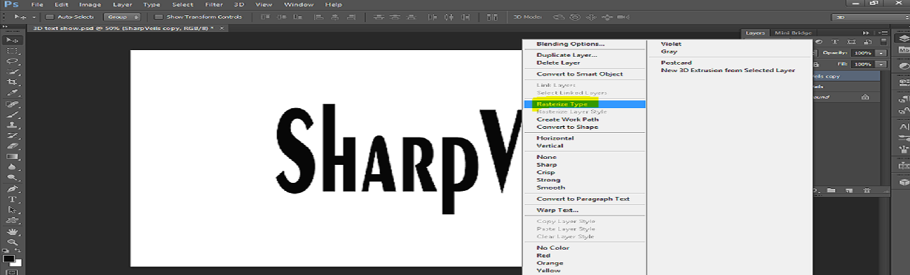
Task: Select the Hand tool
Action: click(x=12, y=232)
